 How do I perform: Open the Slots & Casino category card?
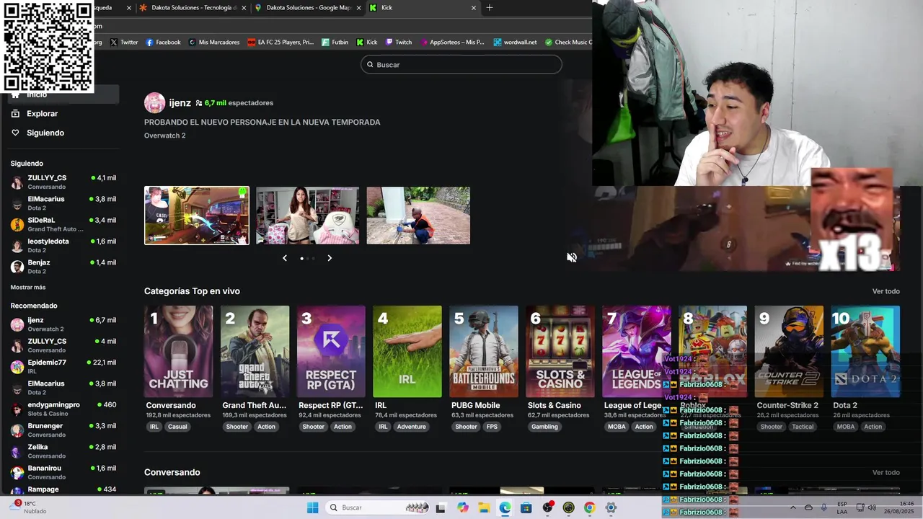(x=560, y=351)
